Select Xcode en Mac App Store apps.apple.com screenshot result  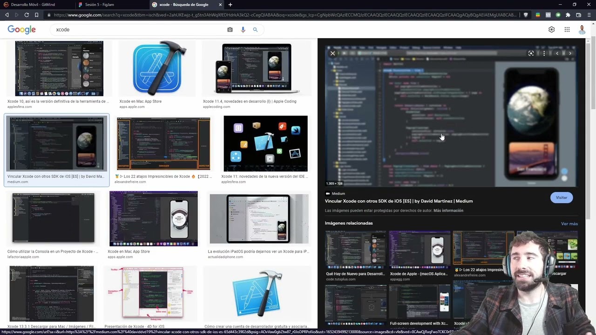pos(154,218)
